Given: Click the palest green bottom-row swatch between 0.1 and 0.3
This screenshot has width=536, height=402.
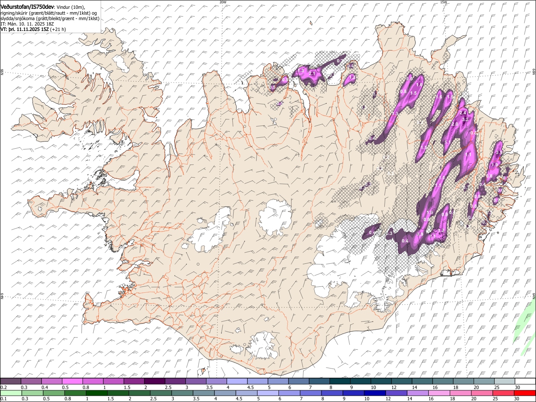Looking at the screenshot, I should pyautogui.click(x=11, y=393).
